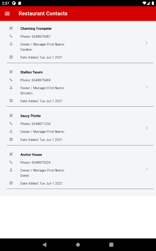Viewport: 156px width, 251px height.
Task: Tap phone number 6048075524
Action: [41, 162]
